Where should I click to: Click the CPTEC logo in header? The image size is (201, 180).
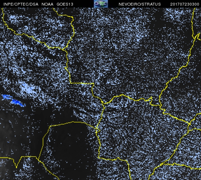click(101, 4)
